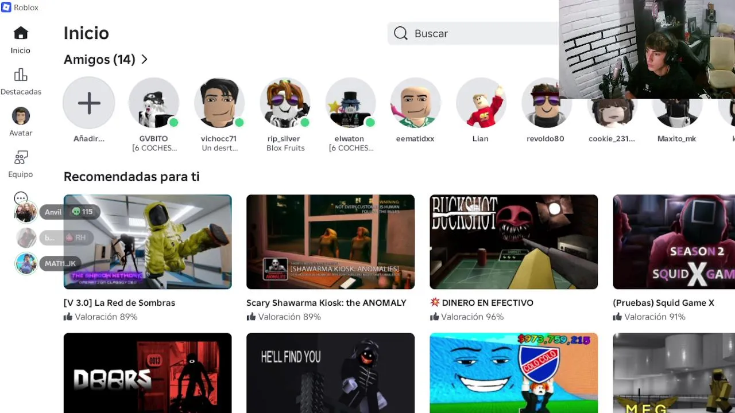Viewport: 735px width, 413px height.
Task: Open the Amigos (14) friends heading
Action: (99, 60)
